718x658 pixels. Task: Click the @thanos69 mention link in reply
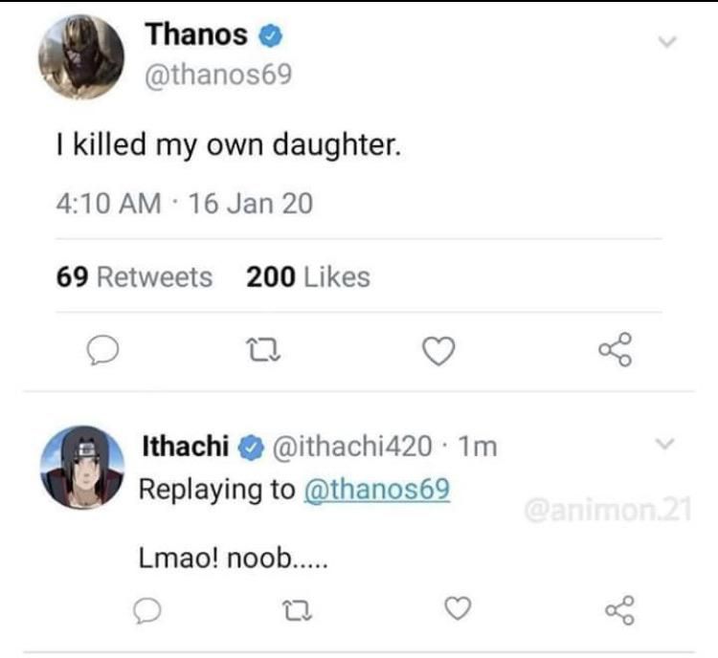pos(375,489)
